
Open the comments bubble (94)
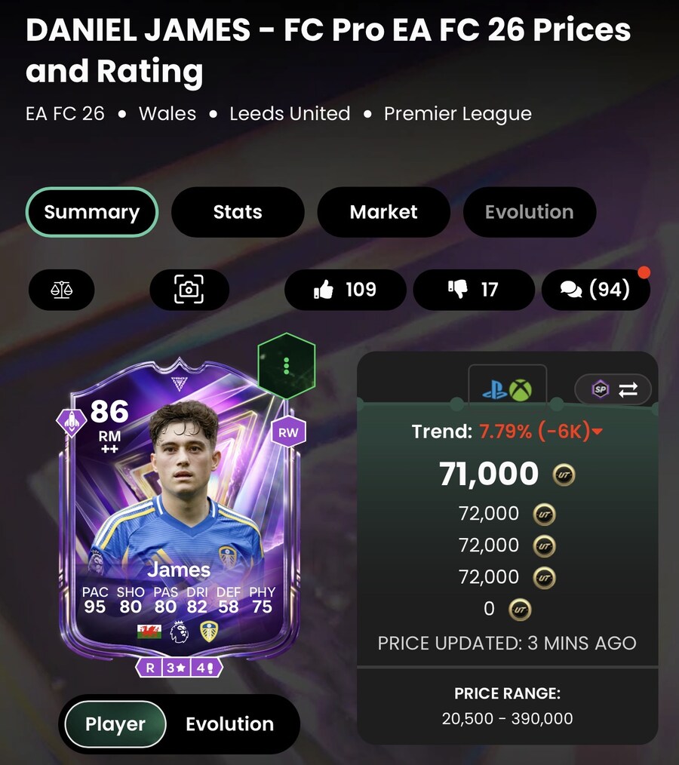pyautogui.click(x=595, y=290)
